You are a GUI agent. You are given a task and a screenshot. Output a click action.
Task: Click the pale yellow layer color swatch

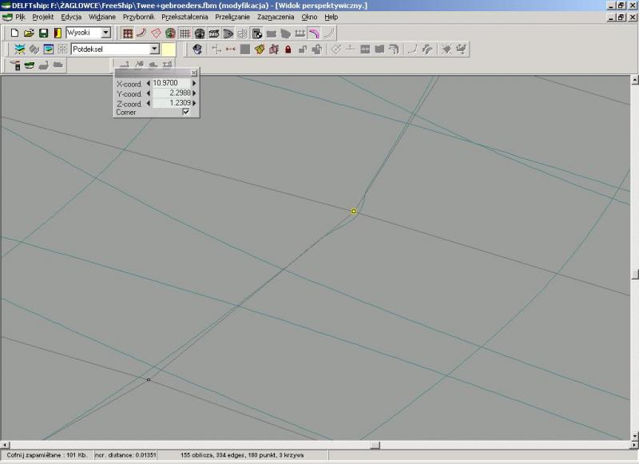coord(169,50)
